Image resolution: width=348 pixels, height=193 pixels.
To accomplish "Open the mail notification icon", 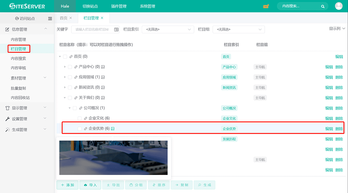I will click(266, 6).
